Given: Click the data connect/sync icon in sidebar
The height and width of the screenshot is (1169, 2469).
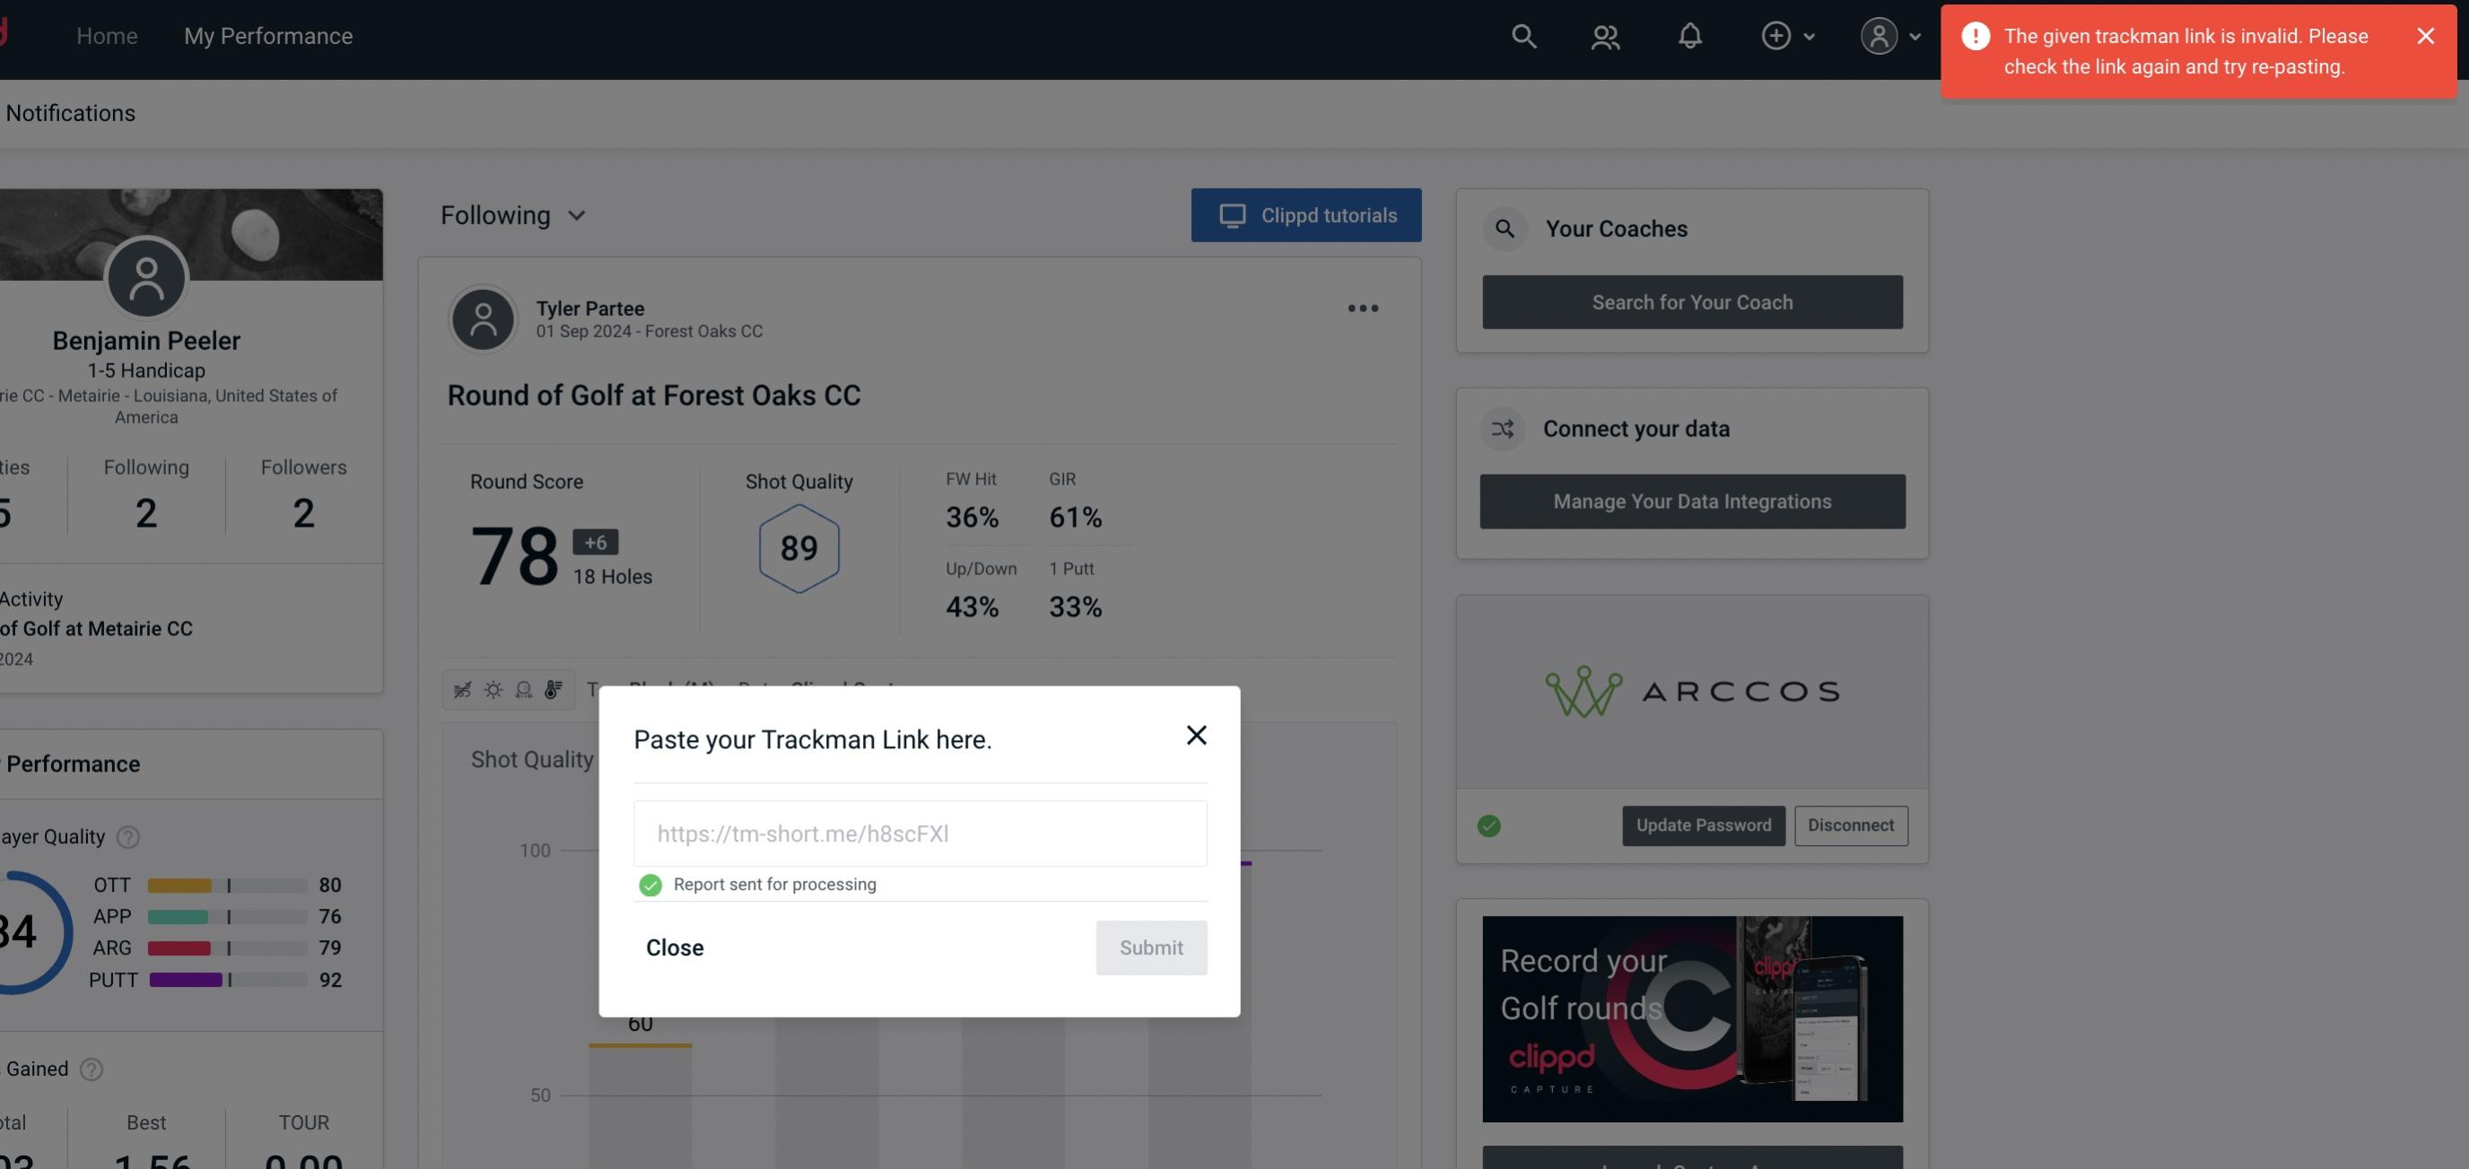Looking at the screenshot, I should pos(1502,429).
